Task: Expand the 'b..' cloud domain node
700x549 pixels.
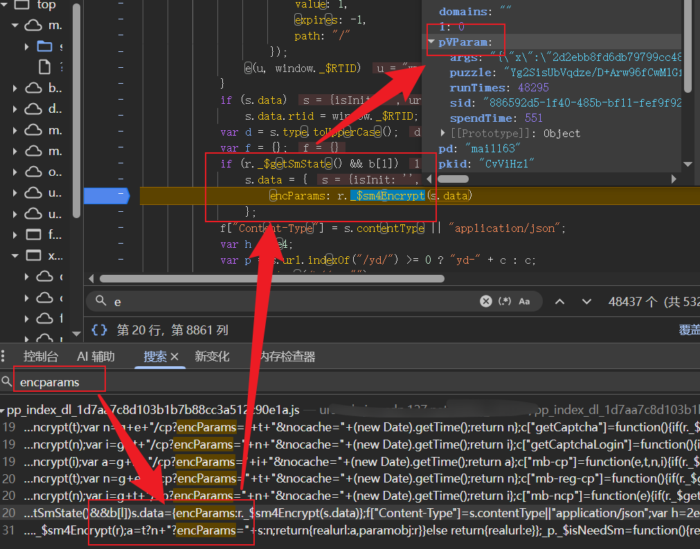Action: tap(15, 89)
